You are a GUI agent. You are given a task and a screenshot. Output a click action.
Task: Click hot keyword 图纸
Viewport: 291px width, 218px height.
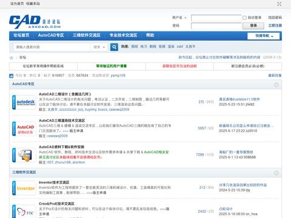(135, 47)
